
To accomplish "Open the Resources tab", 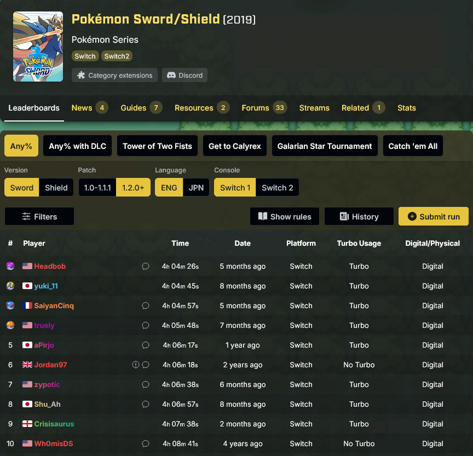I will click(x=202, y=108).
